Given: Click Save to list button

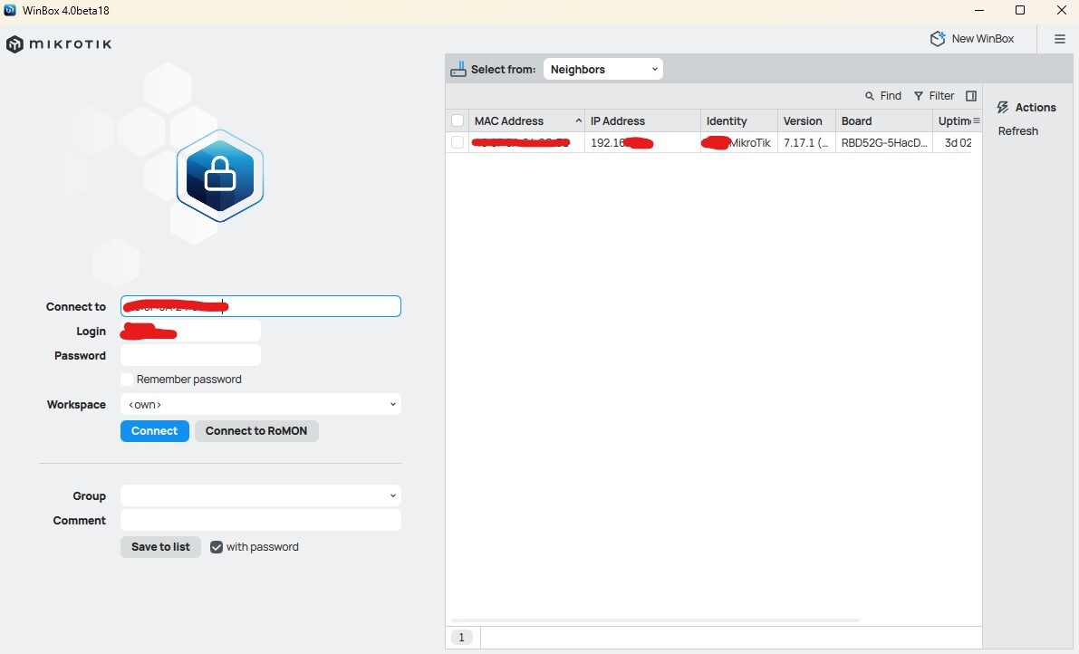Looking at the screenshot, I should pyautogui.click(x=160, y=547).
